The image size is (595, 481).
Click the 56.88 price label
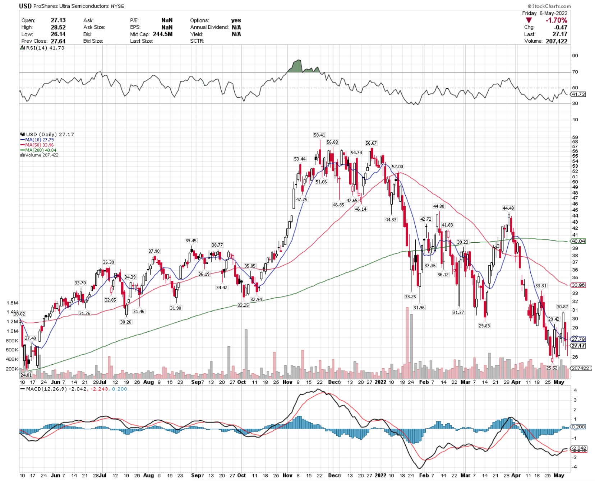(332, 142)
